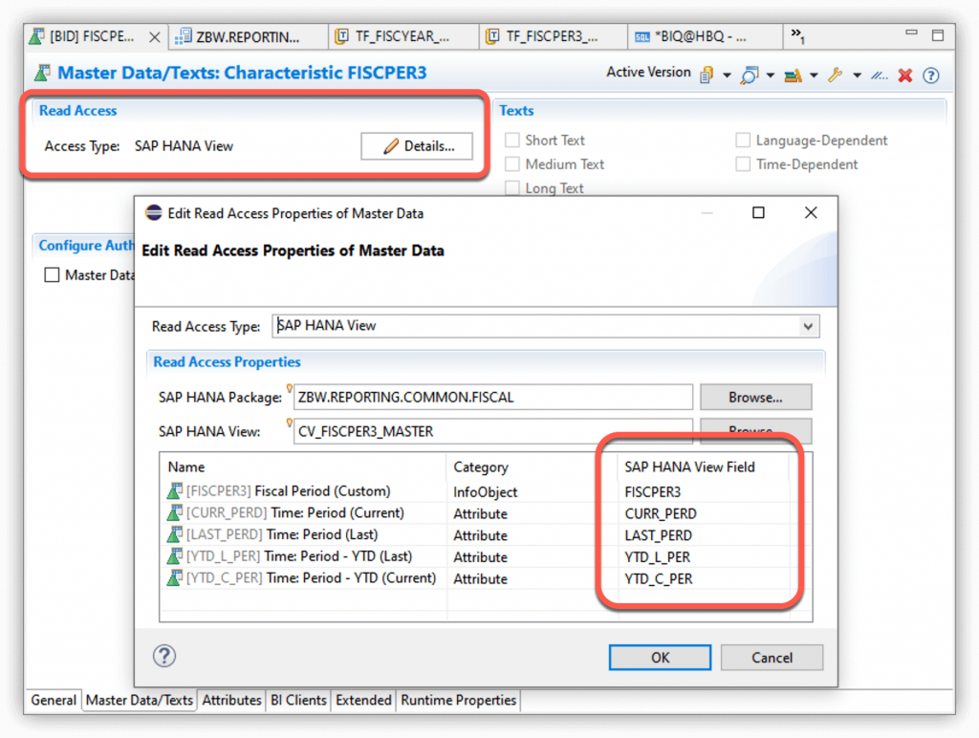
Task: Open the Extended bottom tab
Action: click(363, 700)
